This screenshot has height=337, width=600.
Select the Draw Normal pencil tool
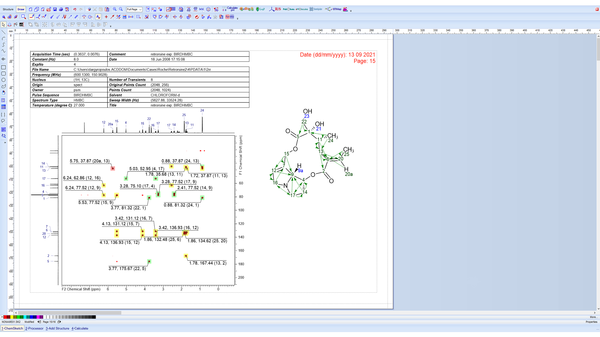[31, 17]
